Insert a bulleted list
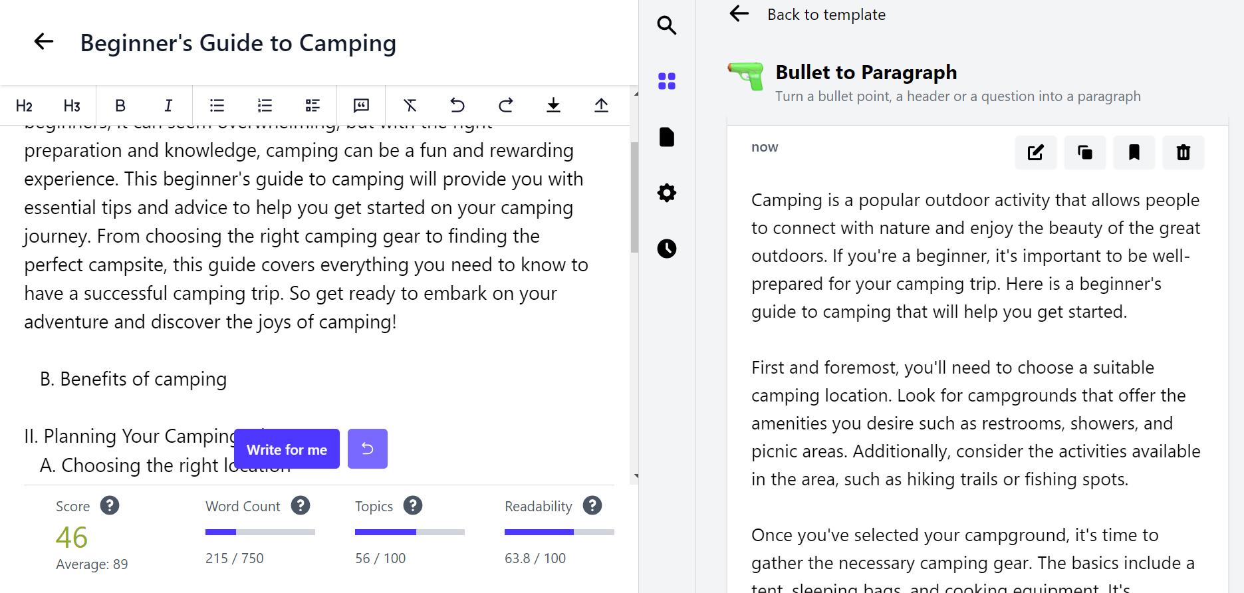This screenshot has height=593, width=1244. [217, 106]
